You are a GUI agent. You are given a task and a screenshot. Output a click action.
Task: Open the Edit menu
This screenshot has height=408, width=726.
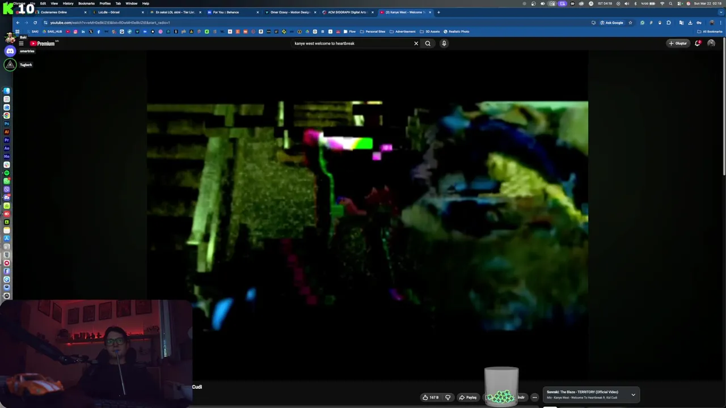click(x=43, y=3)
